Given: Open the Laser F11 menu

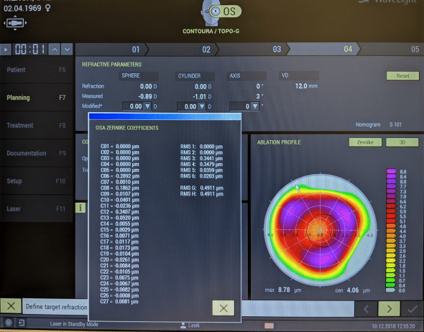Looking at the screenshot, I should tap(36, 208).
